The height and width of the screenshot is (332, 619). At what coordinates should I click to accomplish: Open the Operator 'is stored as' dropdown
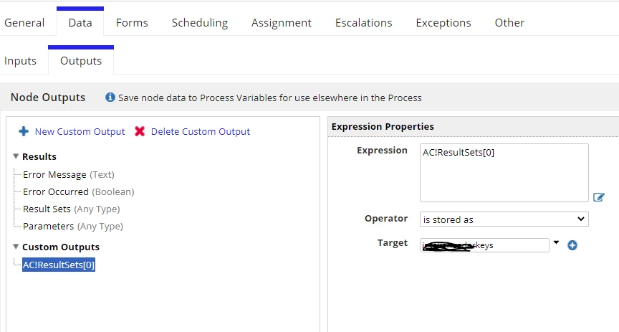click(504, 219)
